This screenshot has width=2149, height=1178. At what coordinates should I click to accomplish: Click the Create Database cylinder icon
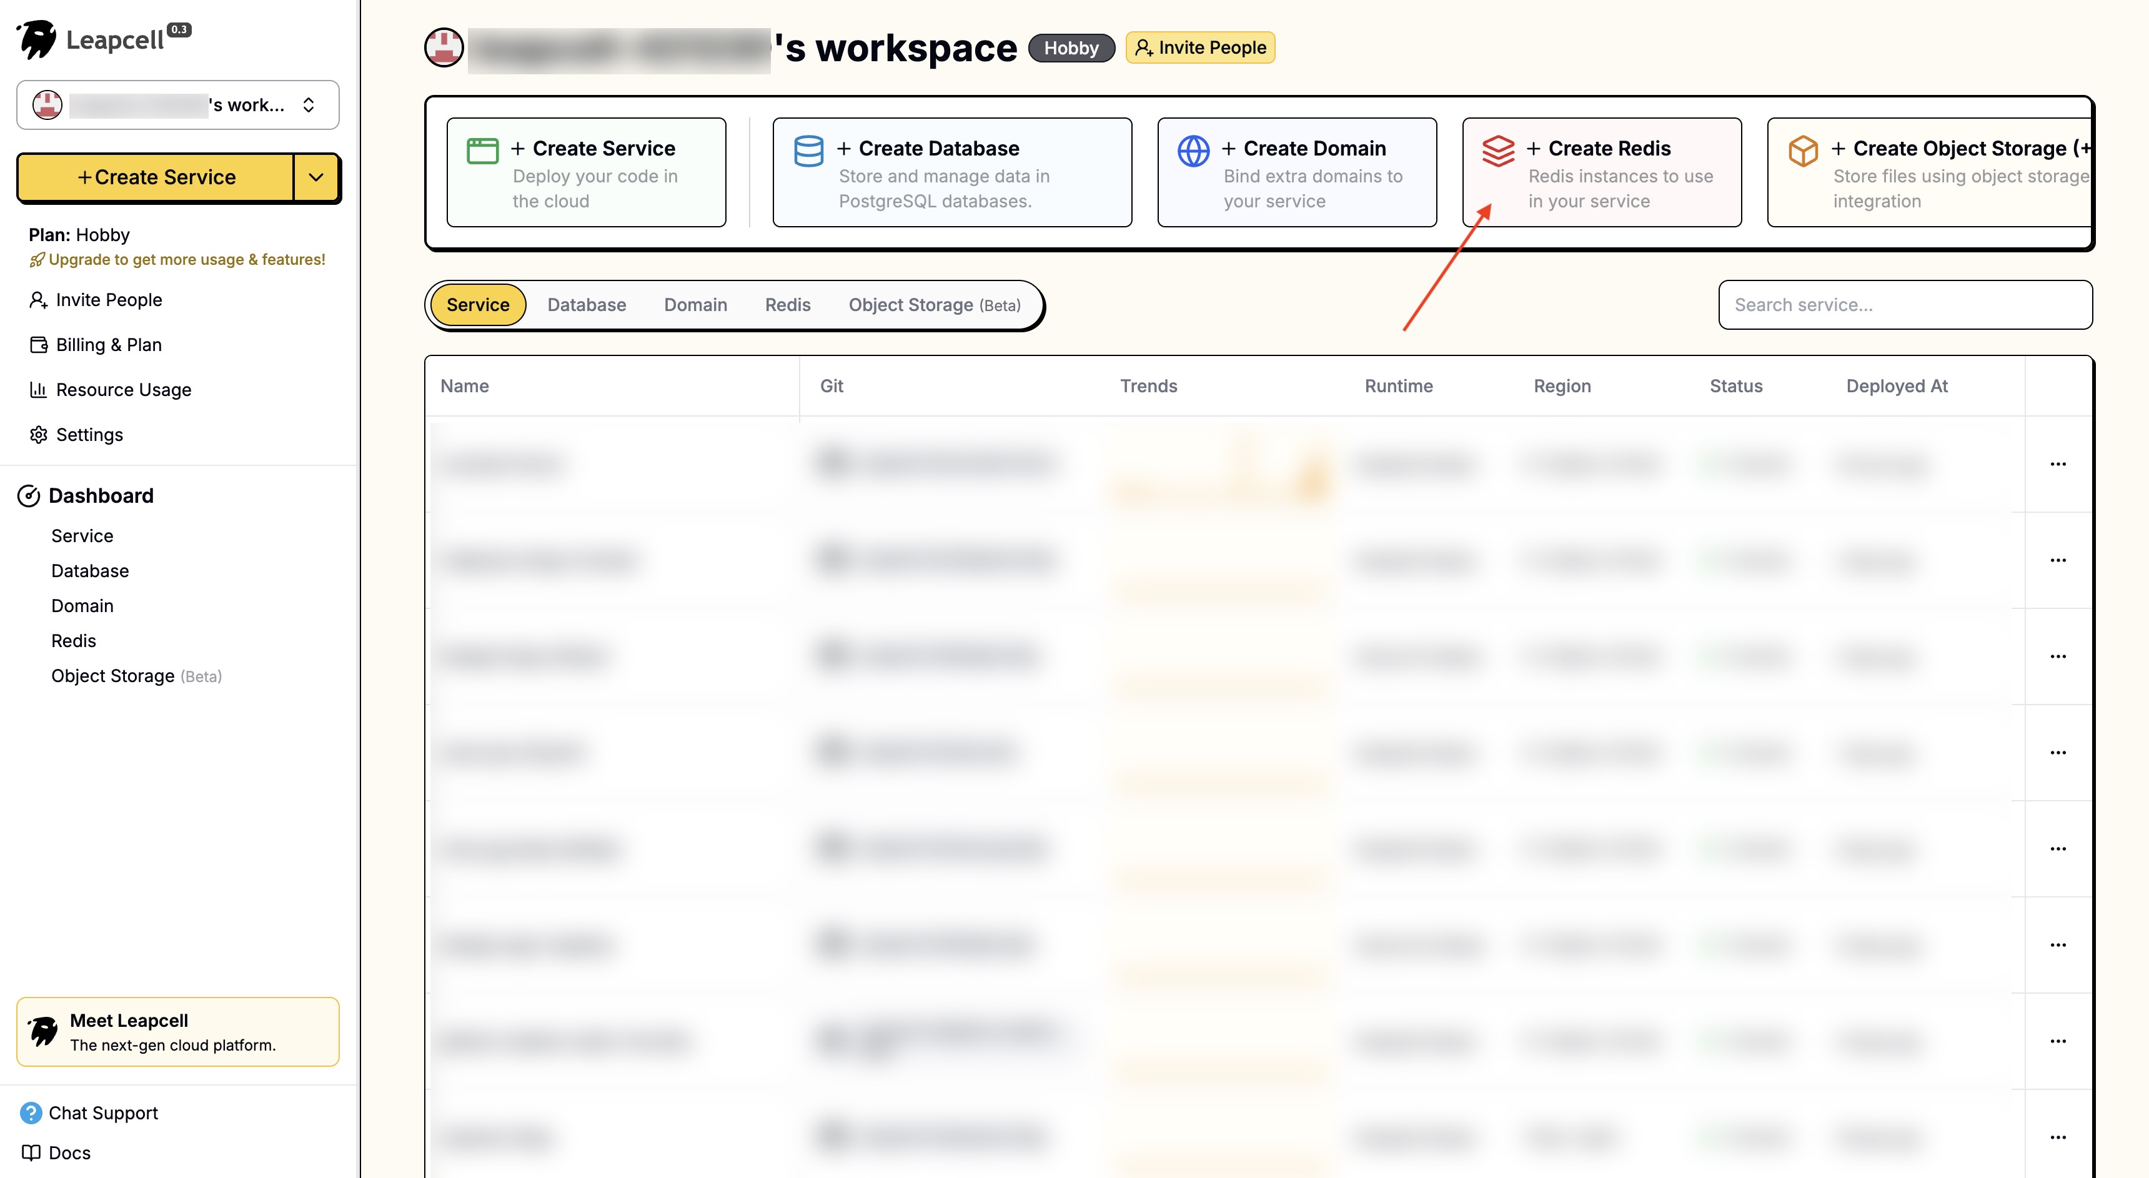click(808, 151)
